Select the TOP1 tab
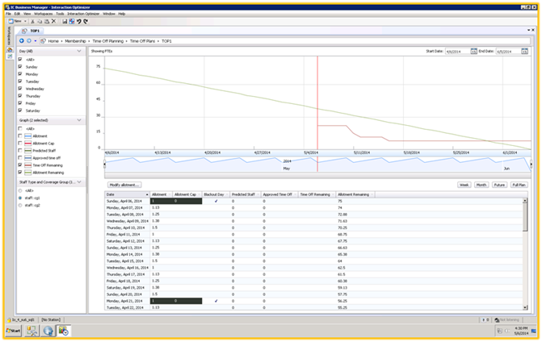This screenshot has width=542, height=342. pyautogui.click(x=35, y=30)
